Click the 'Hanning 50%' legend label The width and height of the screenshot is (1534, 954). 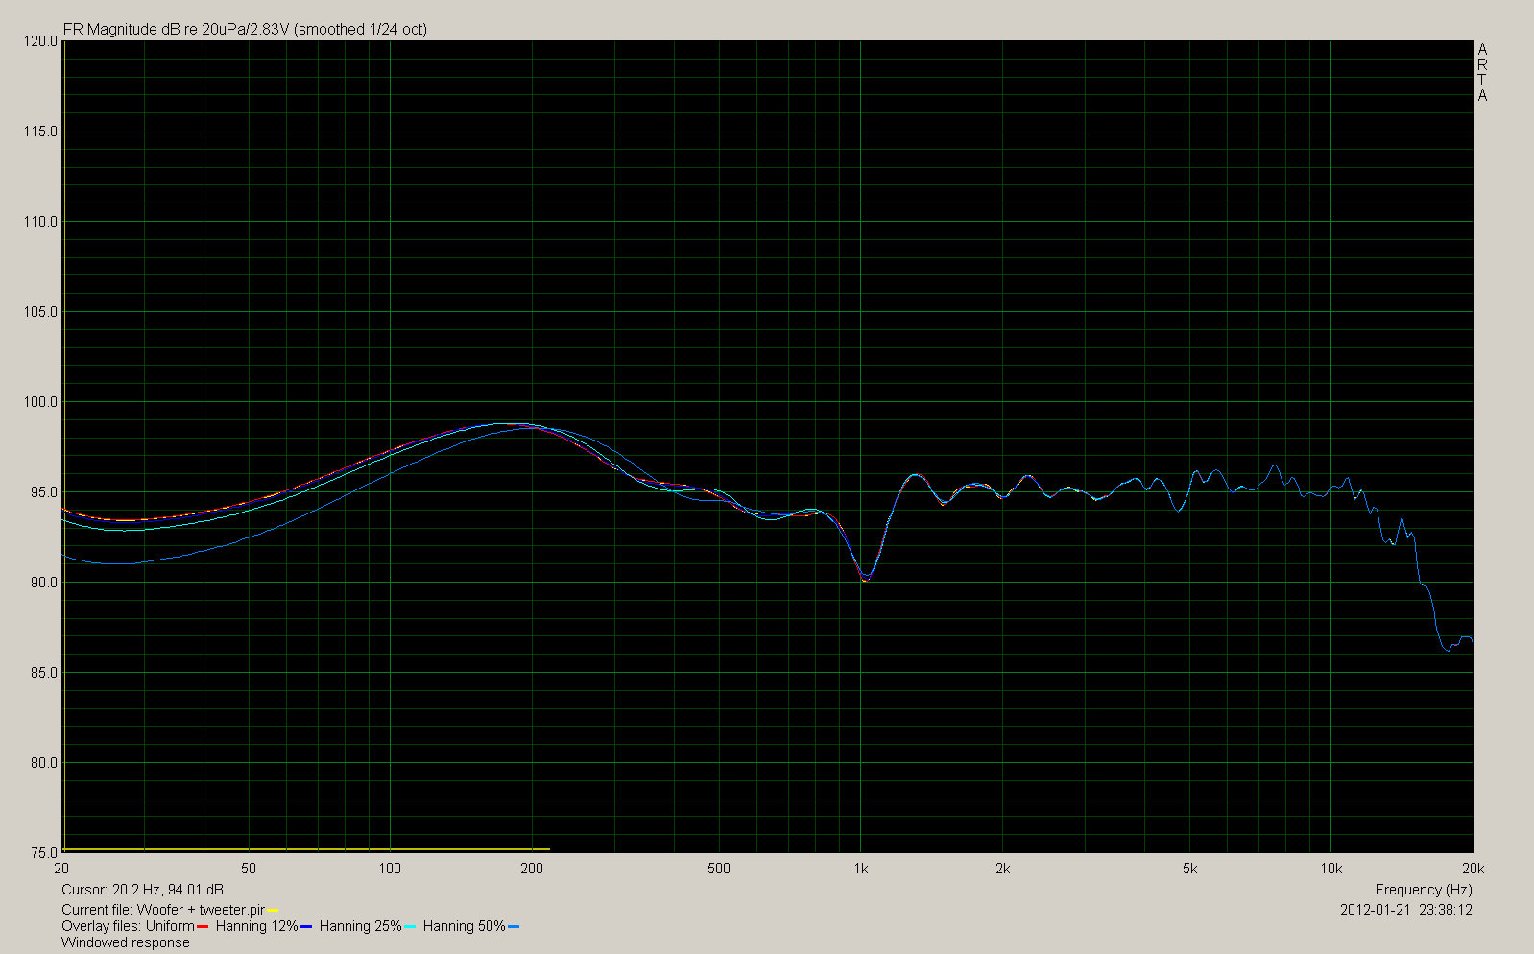click(465, 926)
